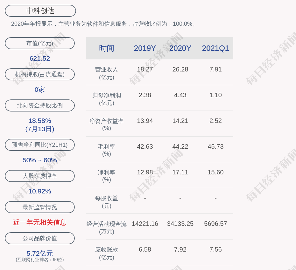Click the 2019Y column header
This screenshot has width=296, height=270.
click(x=145, y=48)
